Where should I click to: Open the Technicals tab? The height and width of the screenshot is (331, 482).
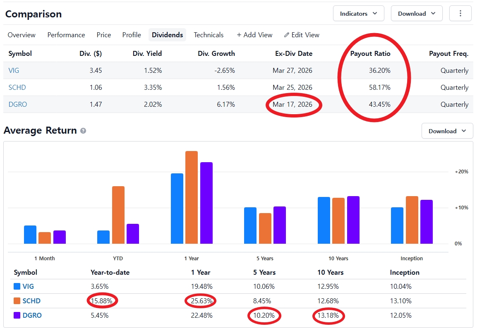(209, 35)
